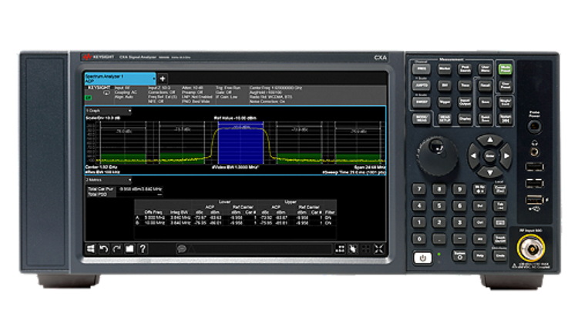Tap the Scale/Div readout above graph
578x313 pixels.
(102, 118)
